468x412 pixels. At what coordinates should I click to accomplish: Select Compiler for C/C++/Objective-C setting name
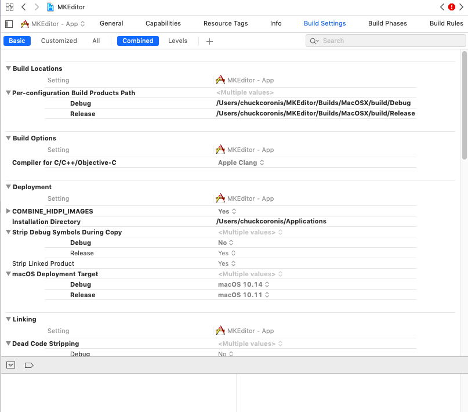(x=64, y=162)
